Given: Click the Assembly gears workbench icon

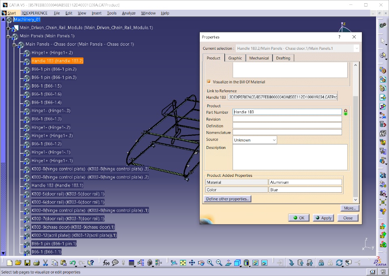Looking at the screenshot, I should [x=383, y=25].
